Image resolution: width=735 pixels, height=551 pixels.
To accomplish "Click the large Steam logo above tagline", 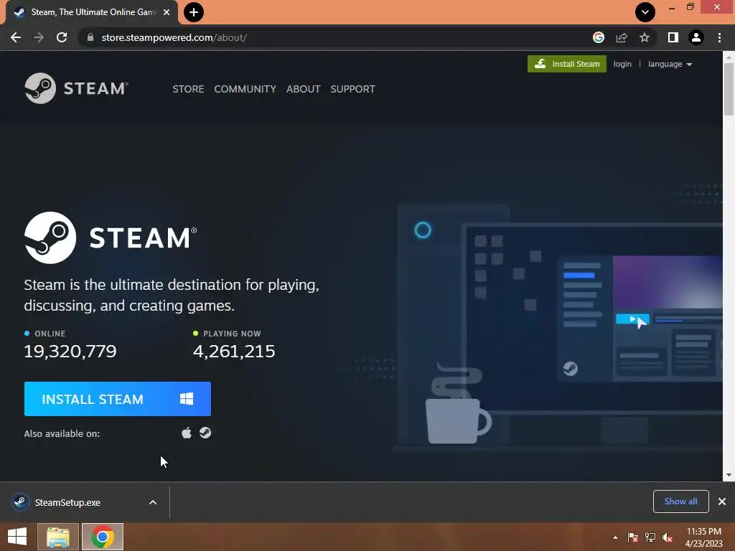I will (x=111, y=237).
